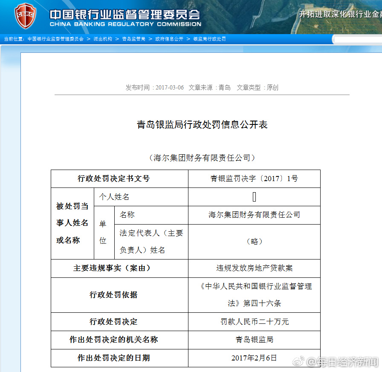
Task: Open the 青岛监管局 breadcrumb link
Action: (133, 39)
